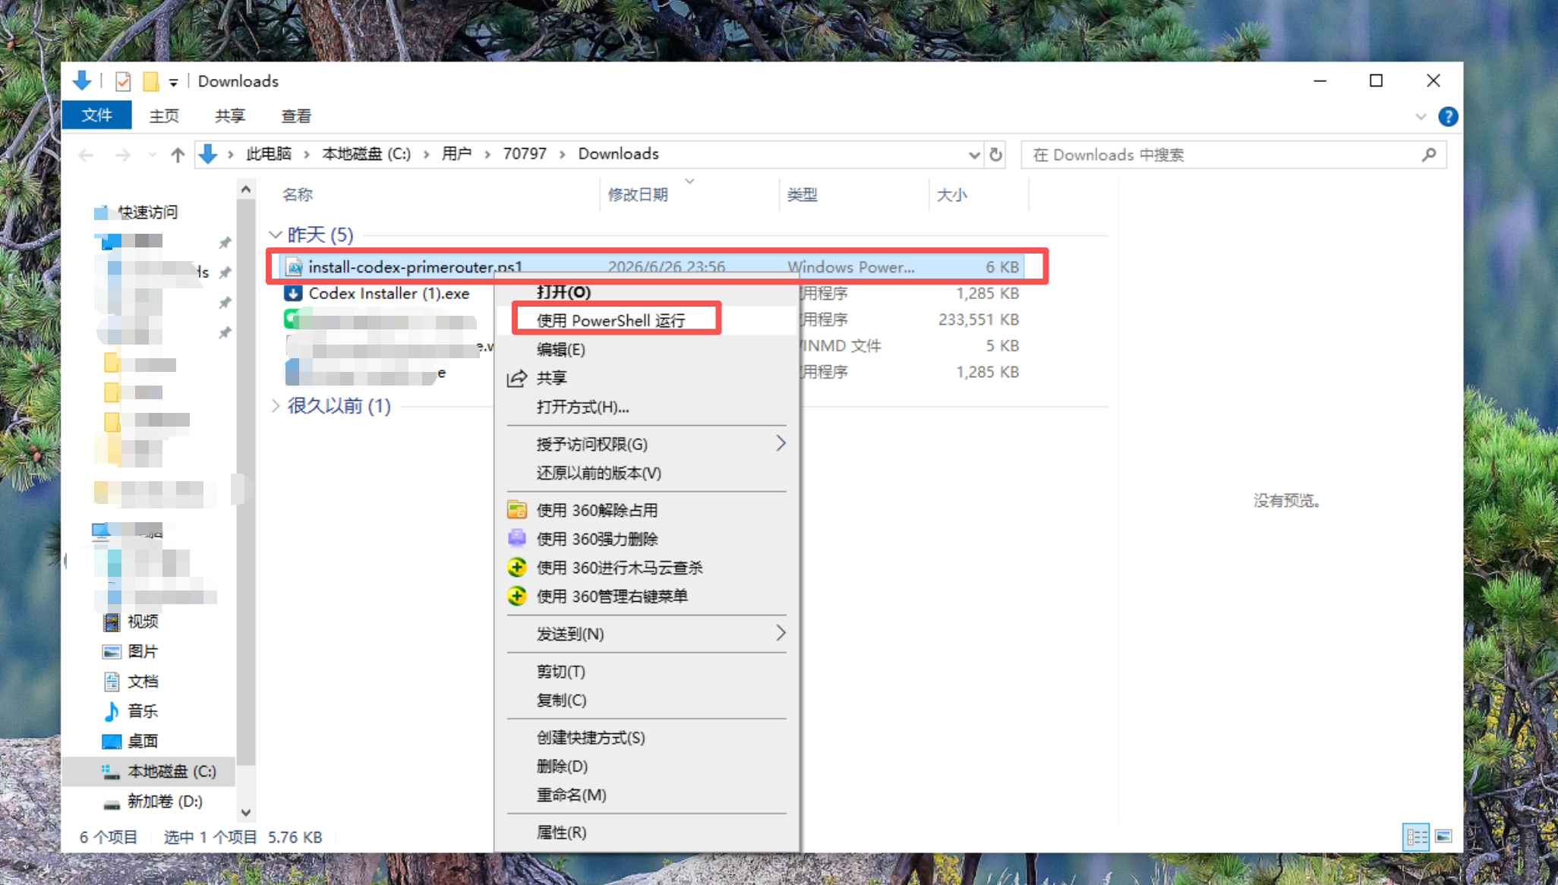Open 桌面 in the navigation pane
The width and height of the screenshot is (1558, 885).
click(x=143, y=742)
